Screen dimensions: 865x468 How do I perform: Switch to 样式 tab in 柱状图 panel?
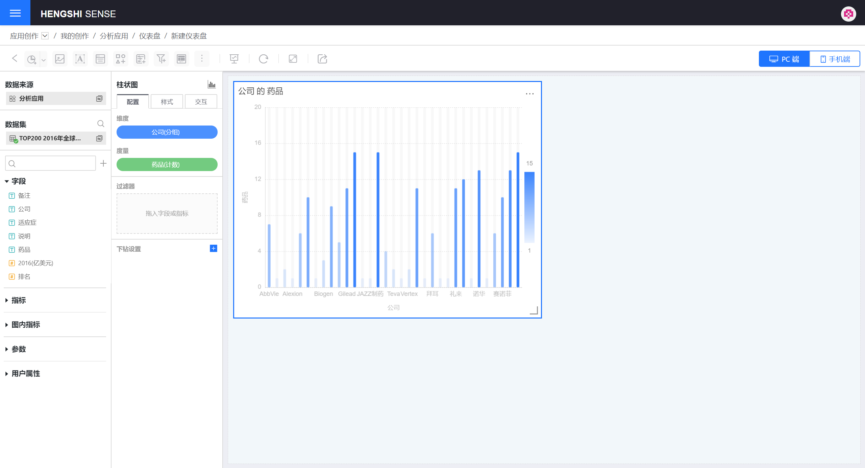click(x=166, y=102)
